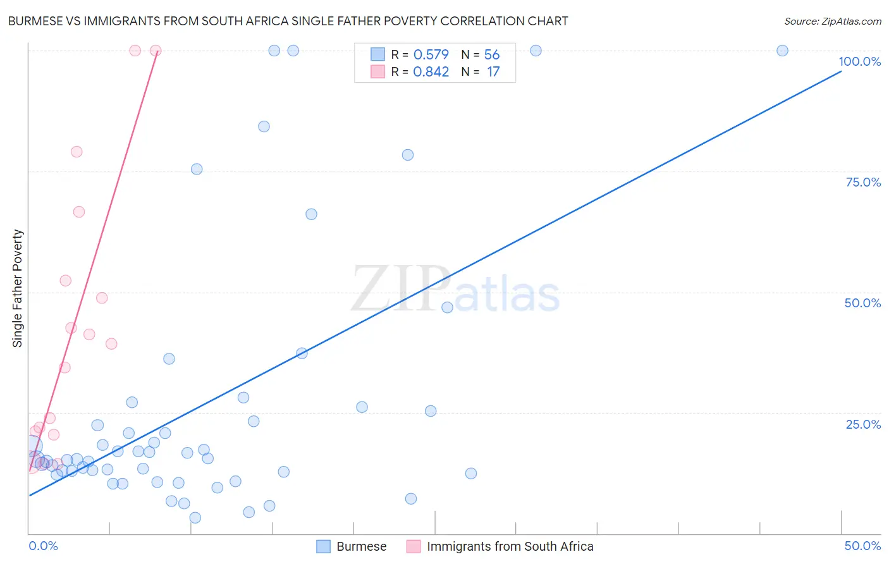
Task: Click the 0.0% x-axis tick label
Action: click(44, 546)
